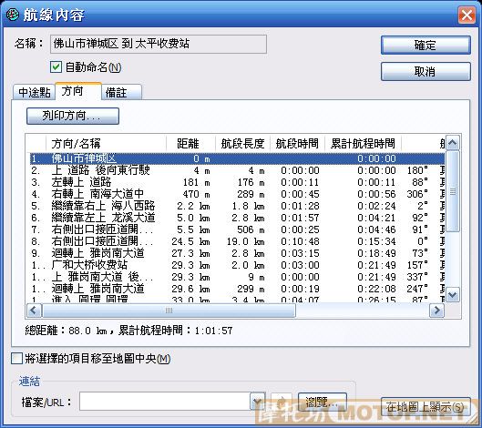Select row with distance 24.5 km
The image size is (482, 428).
coord(237,241)
